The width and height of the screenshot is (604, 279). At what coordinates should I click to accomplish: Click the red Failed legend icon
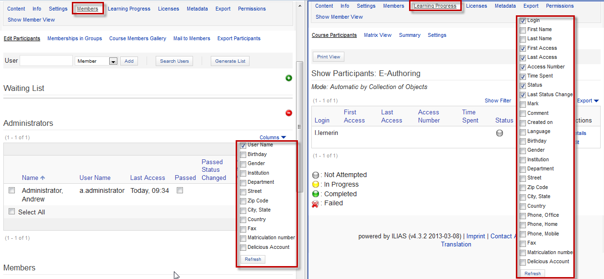[316, 203]
